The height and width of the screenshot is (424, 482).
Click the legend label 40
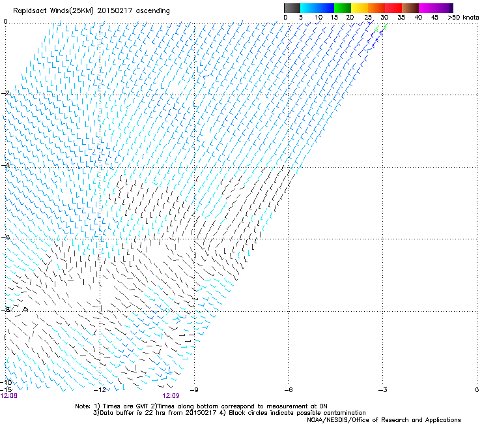(x=418, y=18)
